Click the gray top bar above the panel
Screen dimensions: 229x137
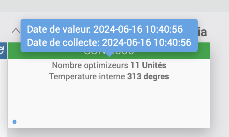click(114, 6)
